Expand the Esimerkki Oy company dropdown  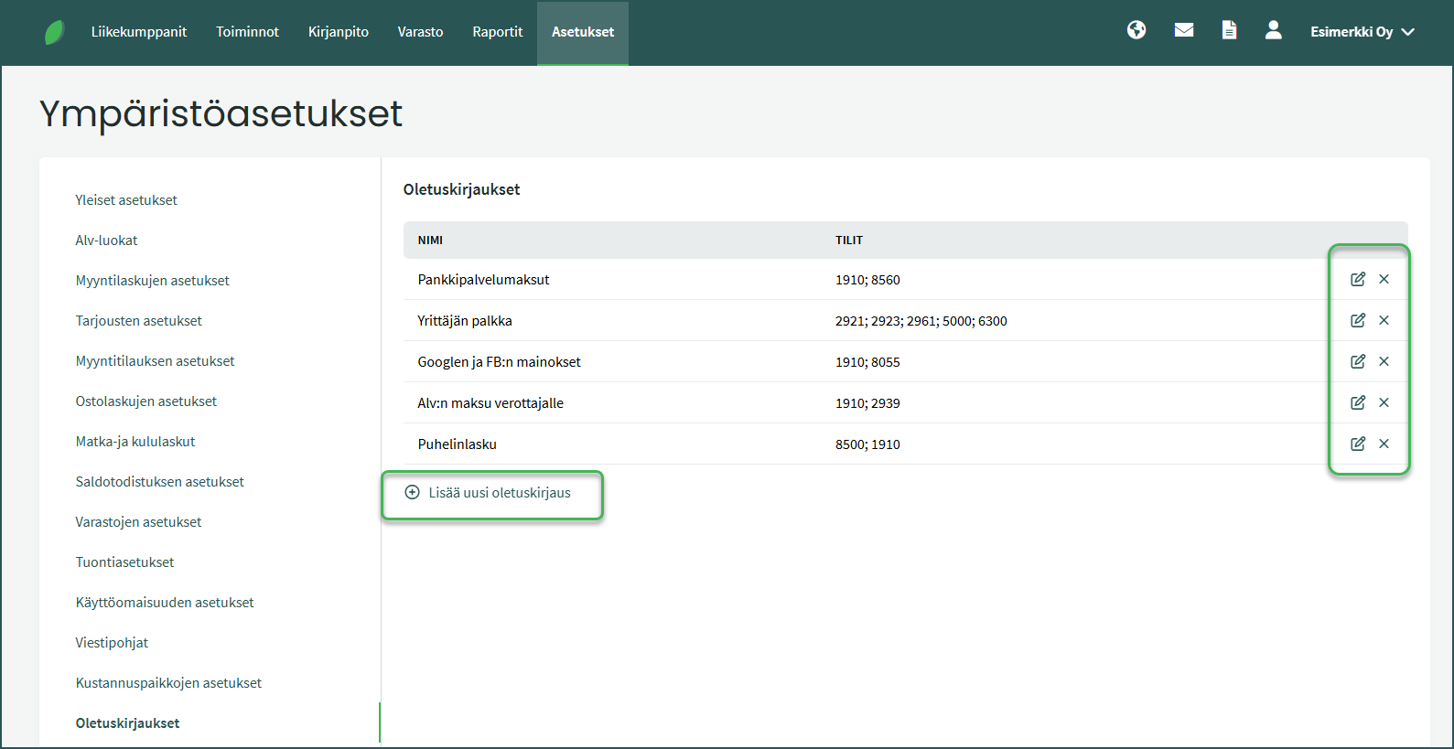click(1362, 32)
